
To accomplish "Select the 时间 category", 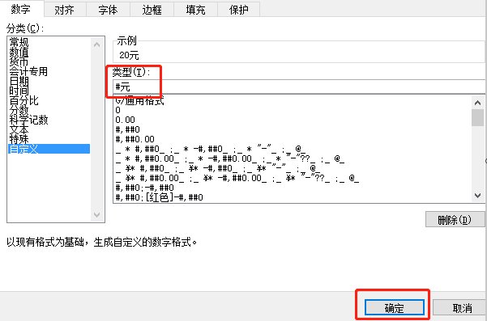I will [x=19, y=91].
